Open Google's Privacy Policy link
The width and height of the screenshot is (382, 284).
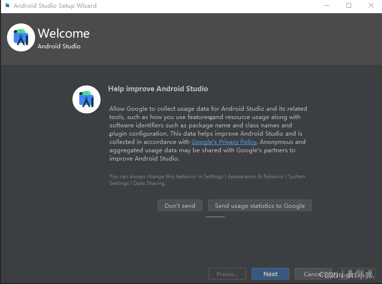pos(224,142)
